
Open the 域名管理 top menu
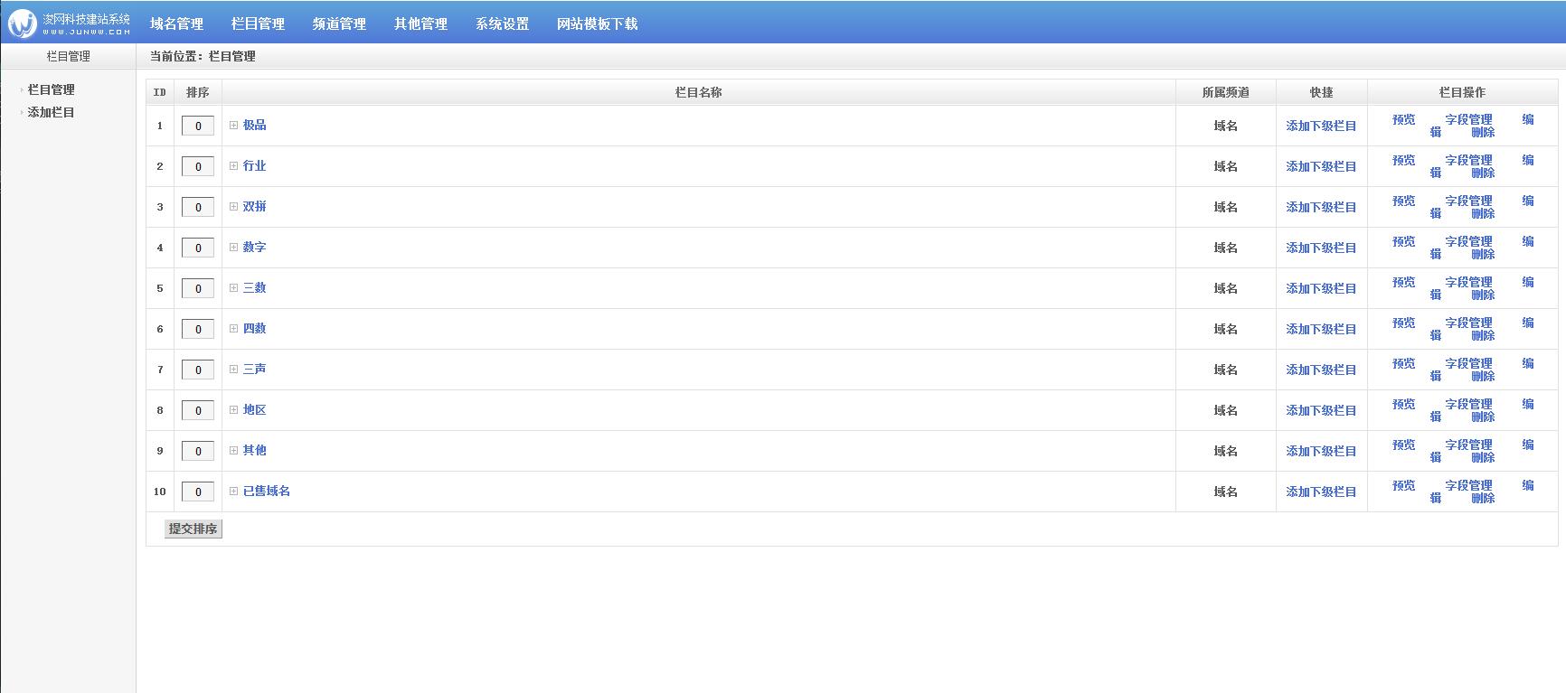pos(176,24)
